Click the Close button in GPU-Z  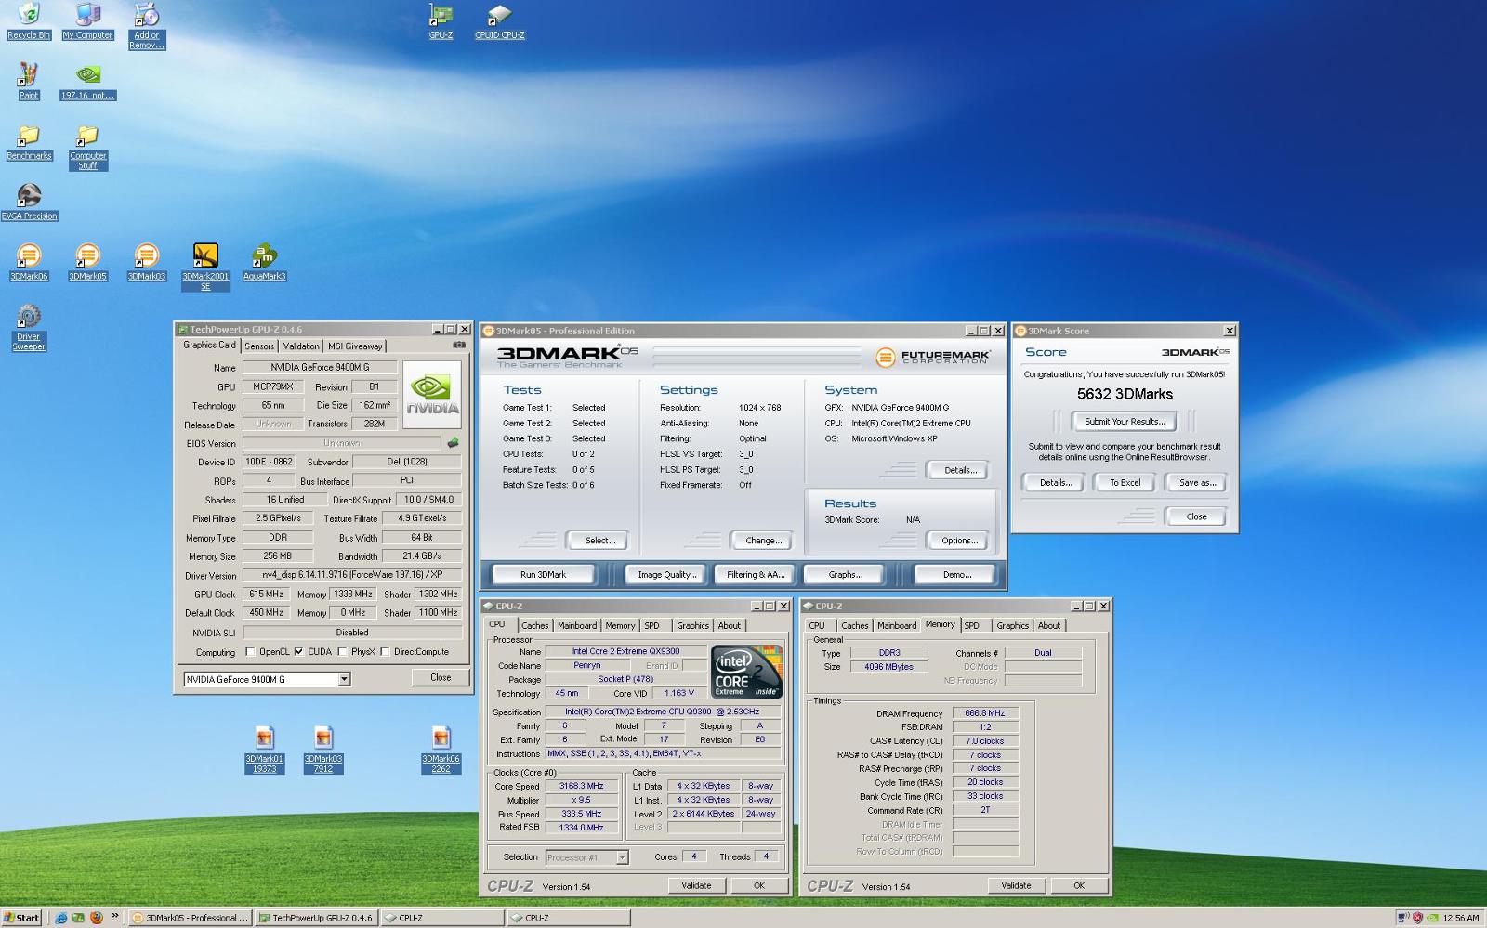(441, 677)
